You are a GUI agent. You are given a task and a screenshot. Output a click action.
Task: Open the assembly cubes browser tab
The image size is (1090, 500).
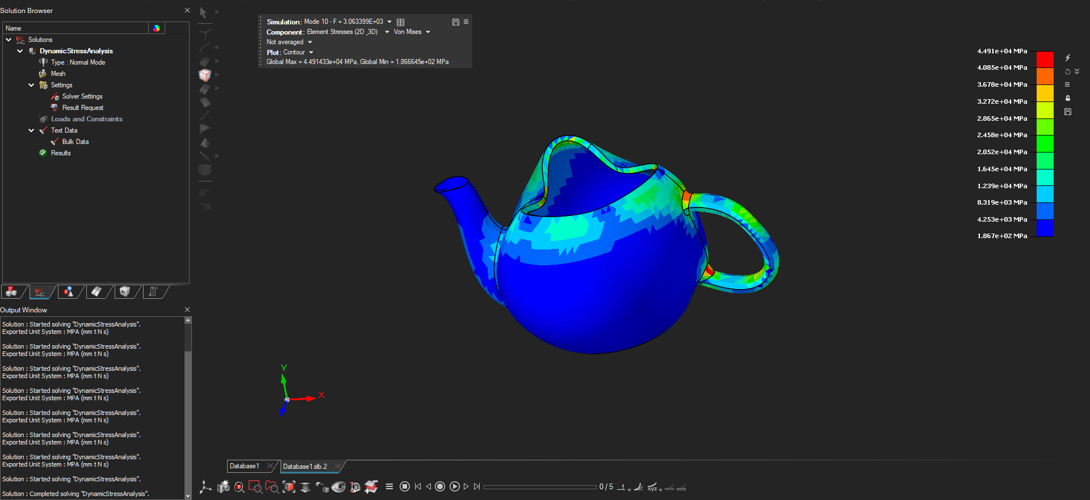pyautogui.click(x=11, y=291)
